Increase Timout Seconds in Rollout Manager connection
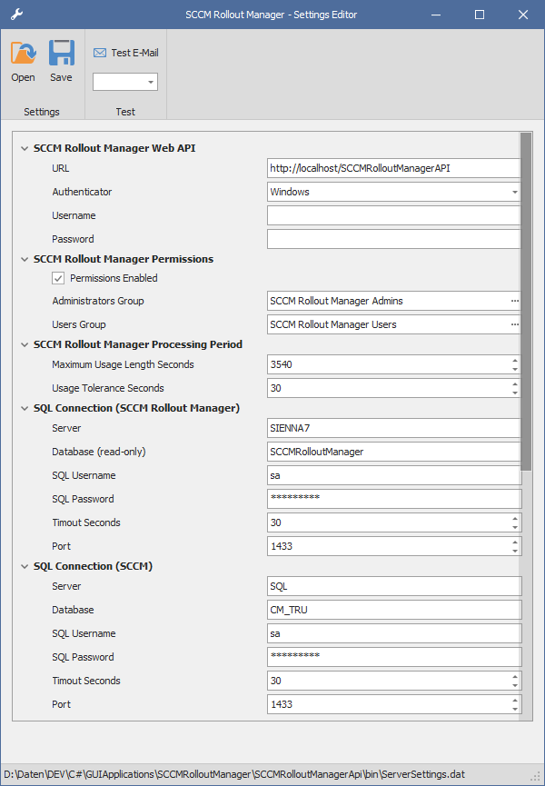 click(x=515, y=518)
